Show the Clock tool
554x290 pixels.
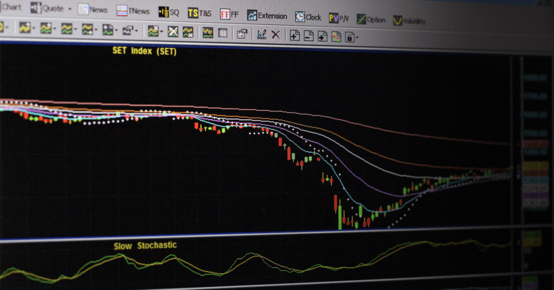(308, 17)
